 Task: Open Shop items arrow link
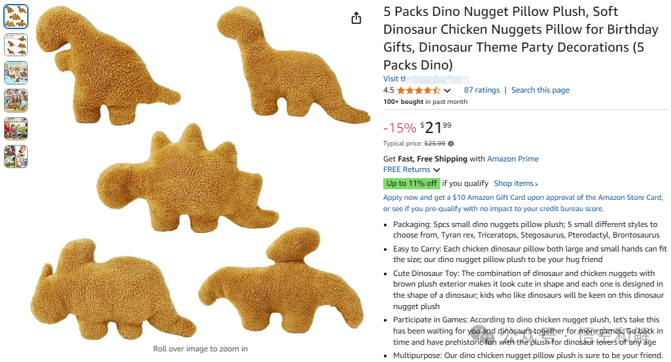point(516,183)
